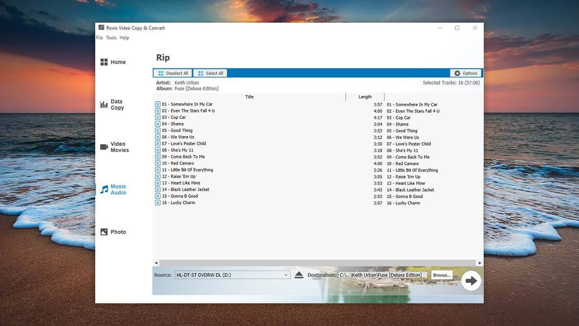579x326 pixels.
Task: Click Browse for destination folder
Action: coord(442,275)
